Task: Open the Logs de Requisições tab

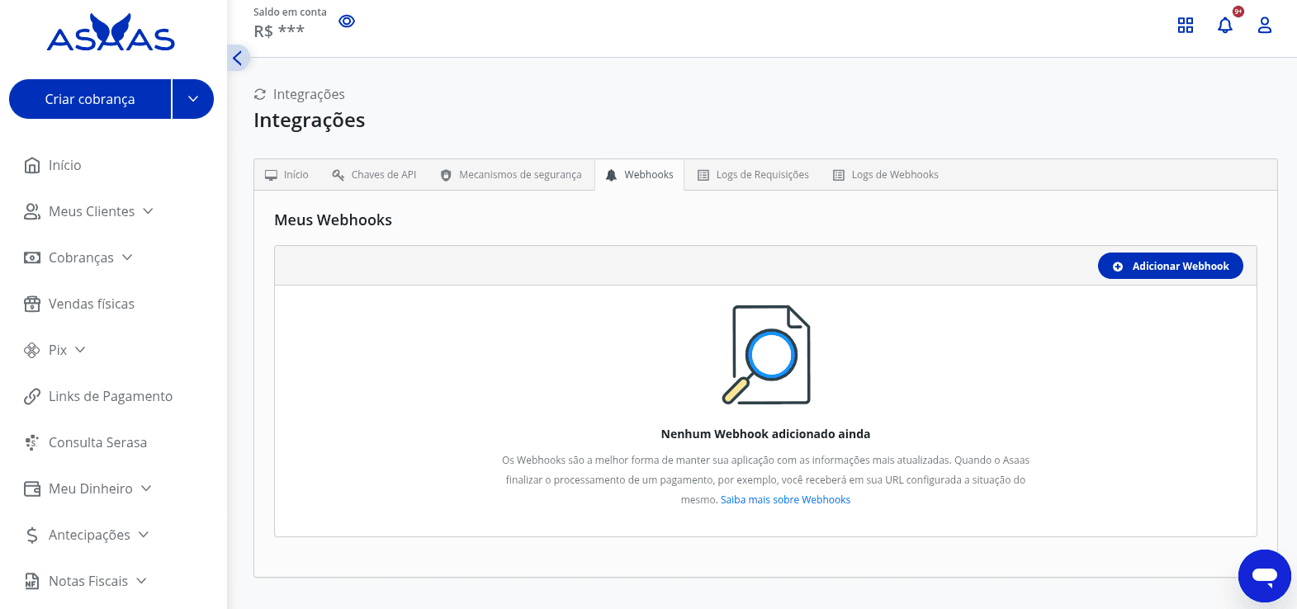Action: point(753,175)
